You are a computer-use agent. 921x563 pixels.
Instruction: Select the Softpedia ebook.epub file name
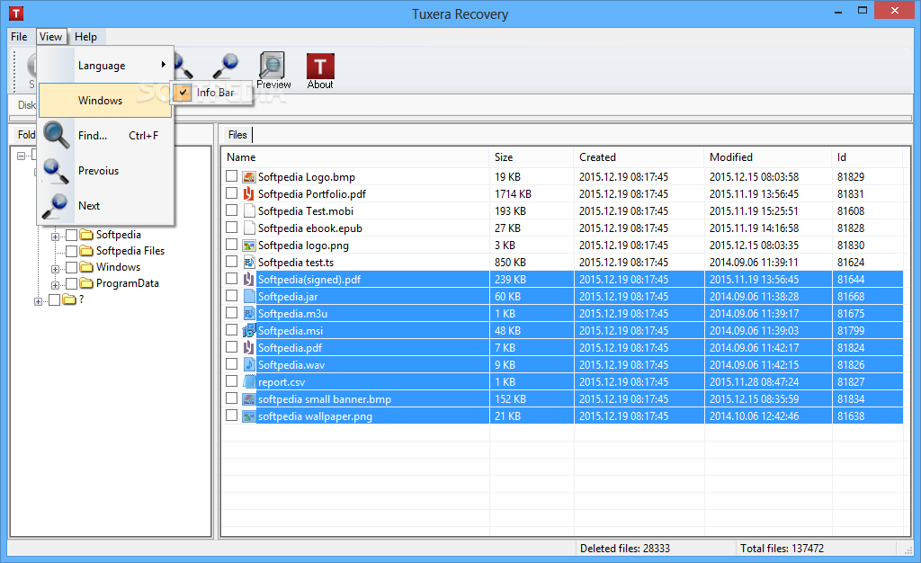point(310,228)
